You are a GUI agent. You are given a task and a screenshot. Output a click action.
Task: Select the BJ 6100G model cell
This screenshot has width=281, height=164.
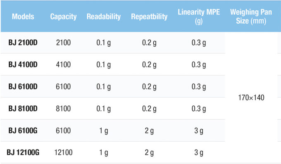pos(23,131)
